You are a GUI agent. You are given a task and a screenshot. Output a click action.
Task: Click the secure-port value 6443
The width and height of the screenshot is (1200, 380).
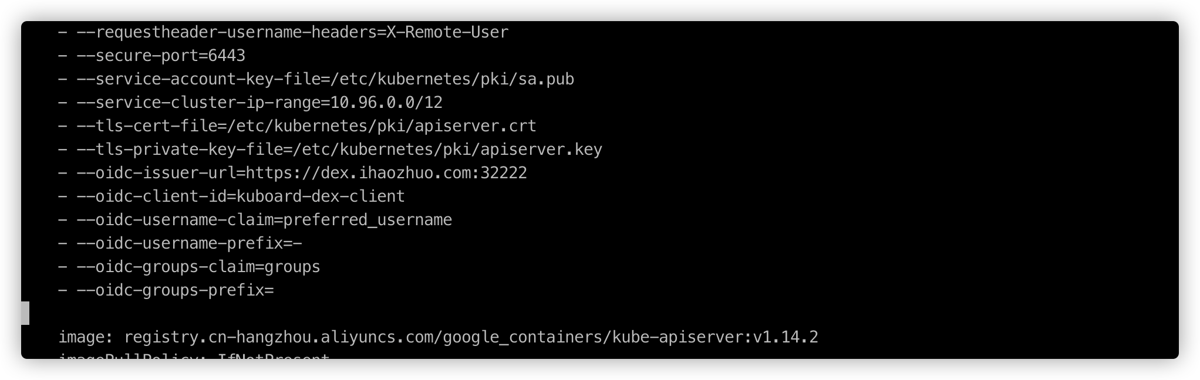tap(227, 56)
